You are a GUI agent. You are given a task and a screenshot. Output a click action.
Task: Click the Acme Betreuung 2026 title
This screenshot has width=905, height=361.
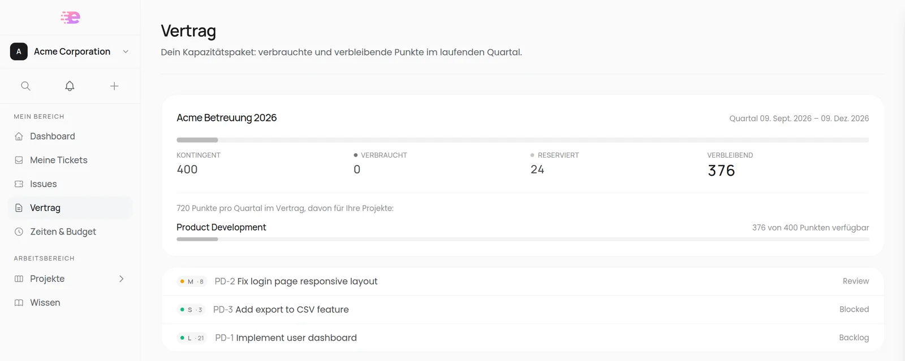coord(226,118)
